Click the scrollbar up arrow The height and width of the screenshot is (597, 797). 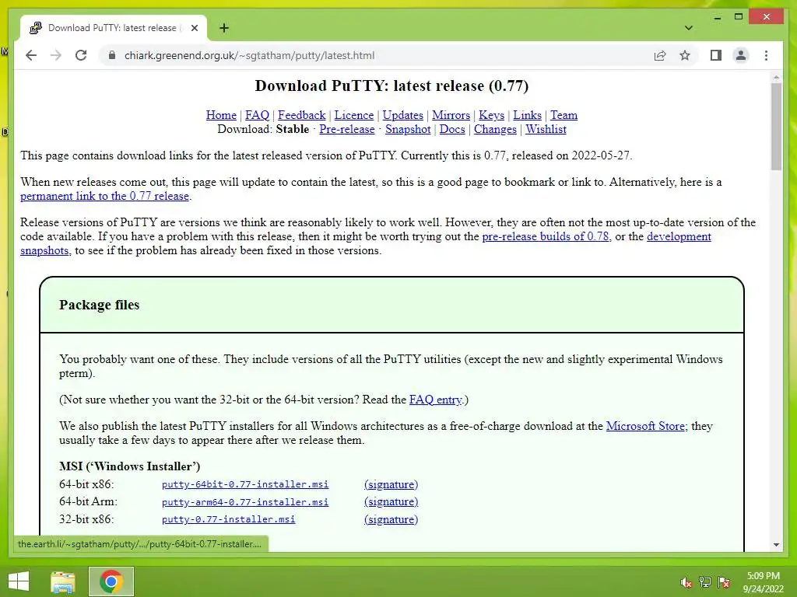(x=776, y=78)
